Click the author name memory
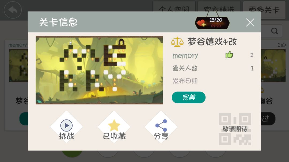Screen dimensions: 289x162 [185, 56]
